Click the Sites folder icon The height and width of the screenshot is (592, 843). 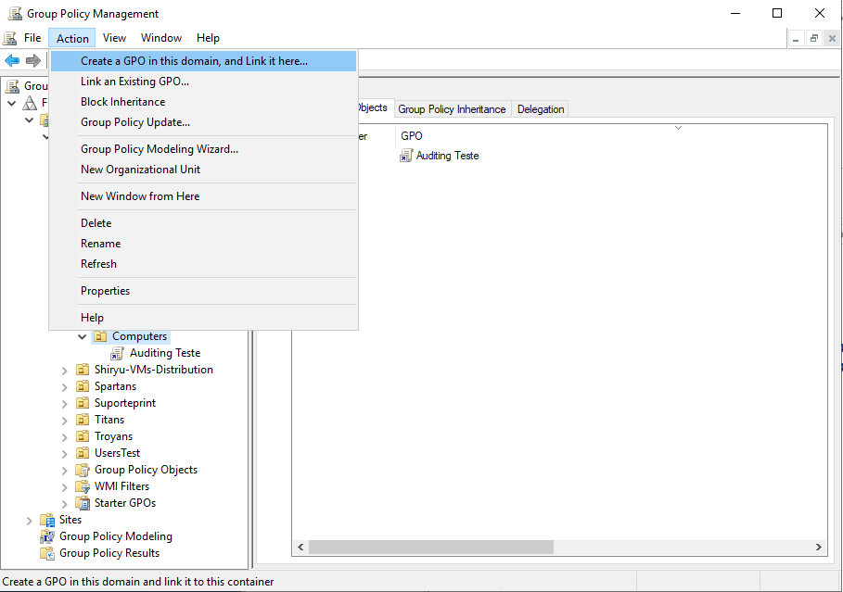tap(47, 520)
